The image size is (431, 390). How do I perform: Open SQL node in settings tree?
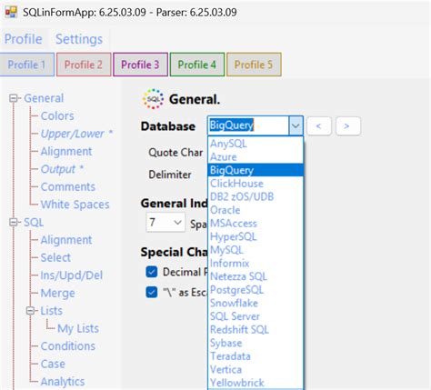point(34,223)
